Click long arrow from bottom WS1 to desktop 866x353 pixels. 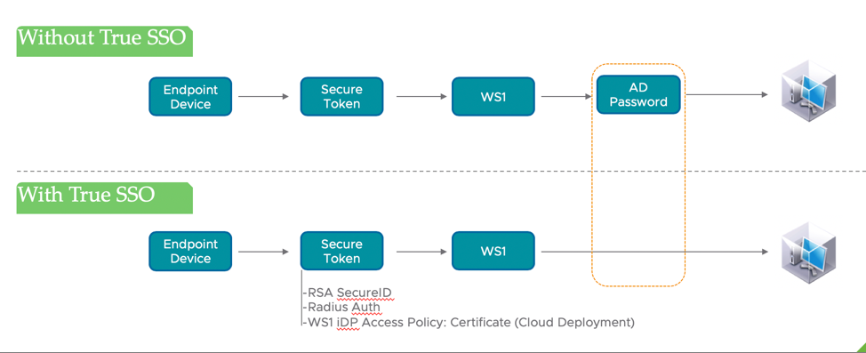[x=654, y=252]
